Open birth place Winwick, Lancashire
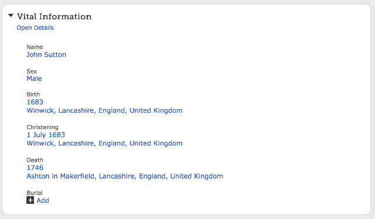Screen dimensions: 375x219 click(104, 110)
